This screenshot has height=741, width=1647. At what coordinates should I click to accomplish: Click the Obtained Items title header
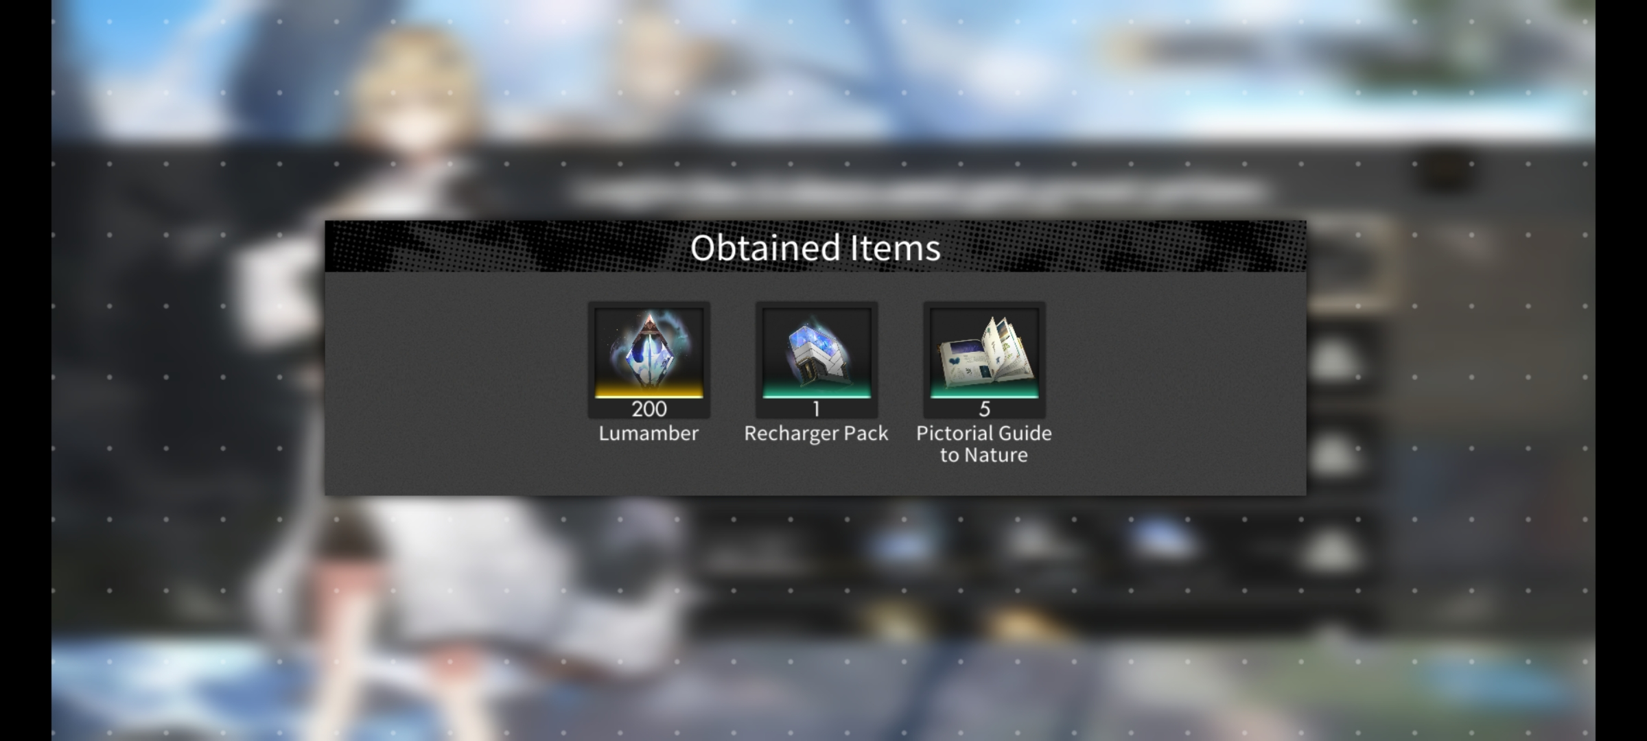815,247
